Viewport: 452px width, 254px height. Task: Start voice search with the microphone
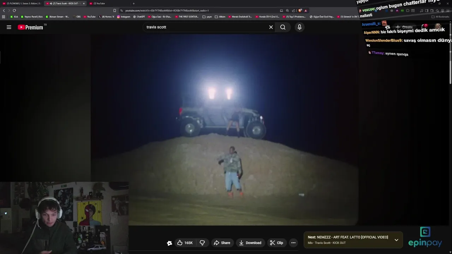click(299, 27)
